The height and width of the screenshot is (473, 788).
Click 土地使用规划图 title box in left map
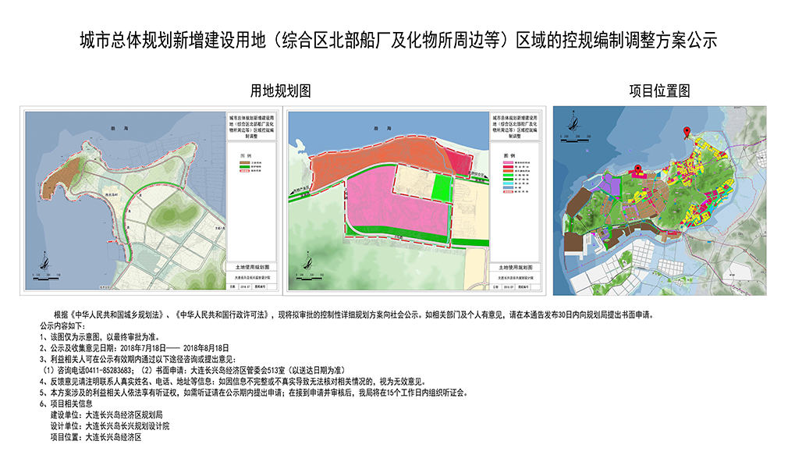point(251,267)
